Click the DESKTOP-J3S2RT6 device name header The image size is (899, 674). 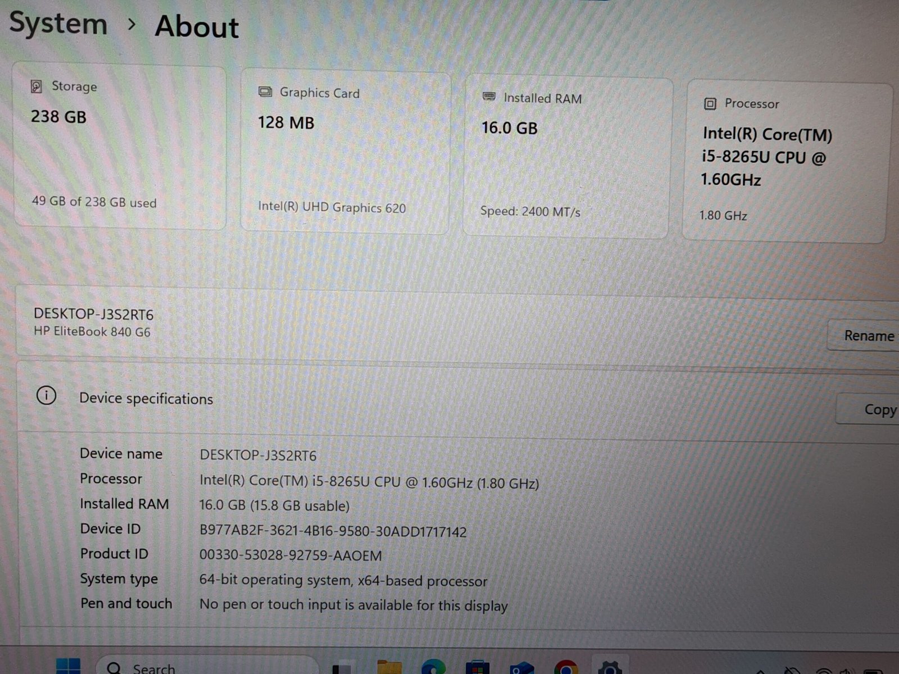(93, 314)
